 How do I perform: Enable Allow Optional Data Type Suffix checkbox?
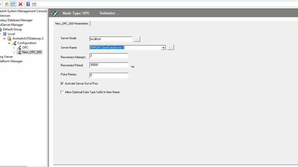(x=62, y=92)
